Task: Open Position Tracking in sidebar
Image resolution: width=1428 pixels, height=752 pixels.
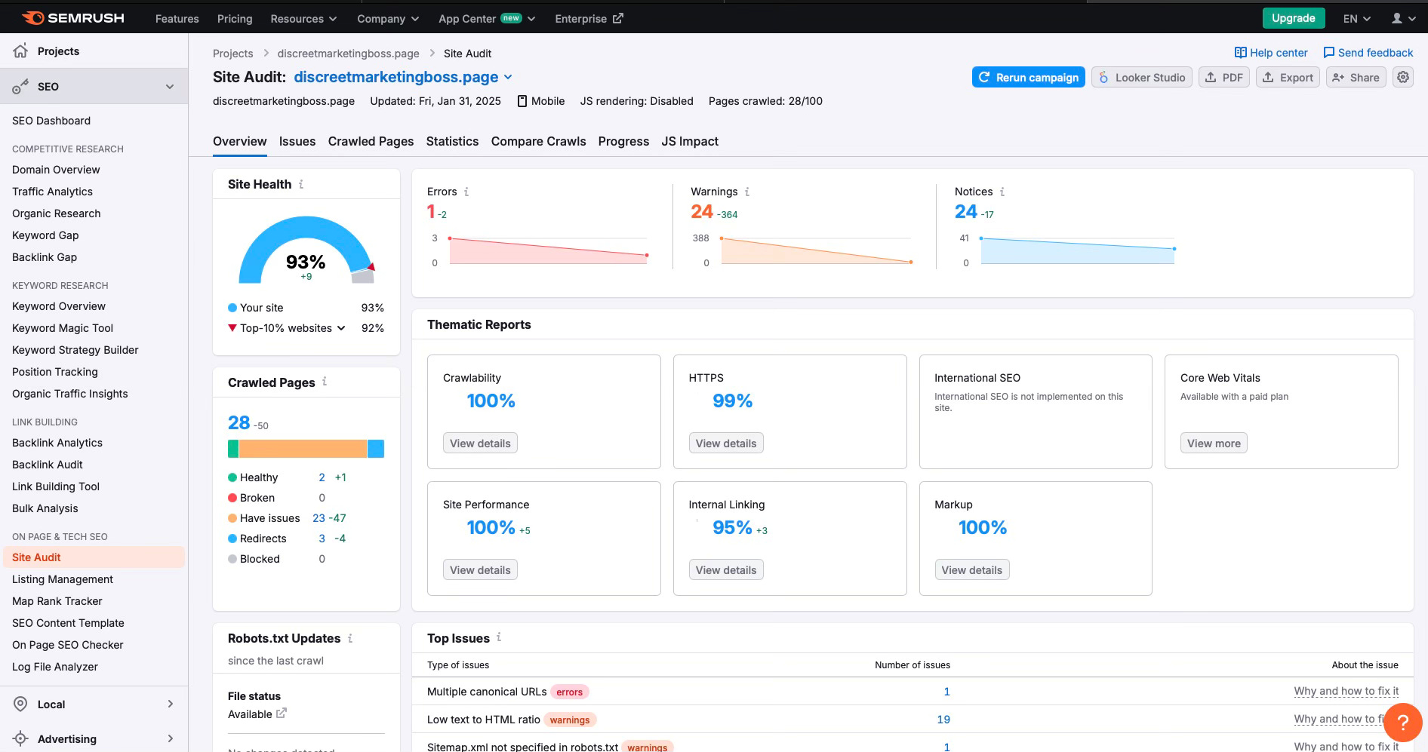Action: [55, 372]
